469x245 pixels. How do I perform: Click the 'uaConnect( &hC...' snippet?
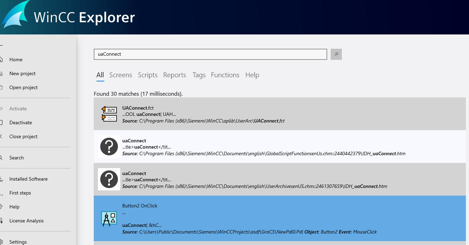pos(142,225)
